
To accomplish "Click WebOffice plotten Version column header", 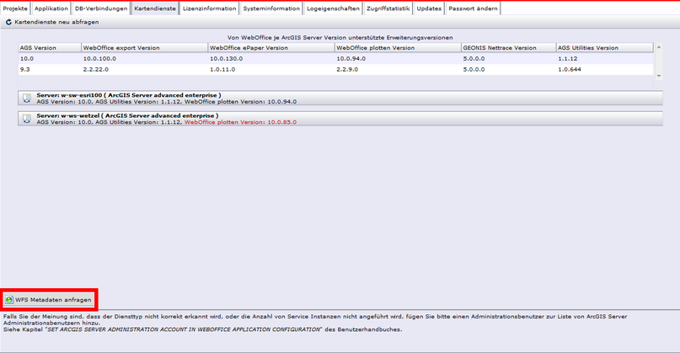I will tap(398, 48).
